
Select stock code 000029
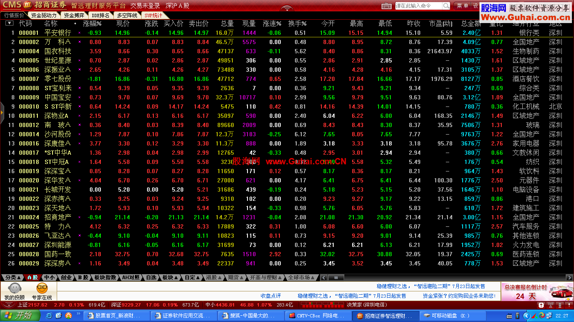(x=29, y=263)
